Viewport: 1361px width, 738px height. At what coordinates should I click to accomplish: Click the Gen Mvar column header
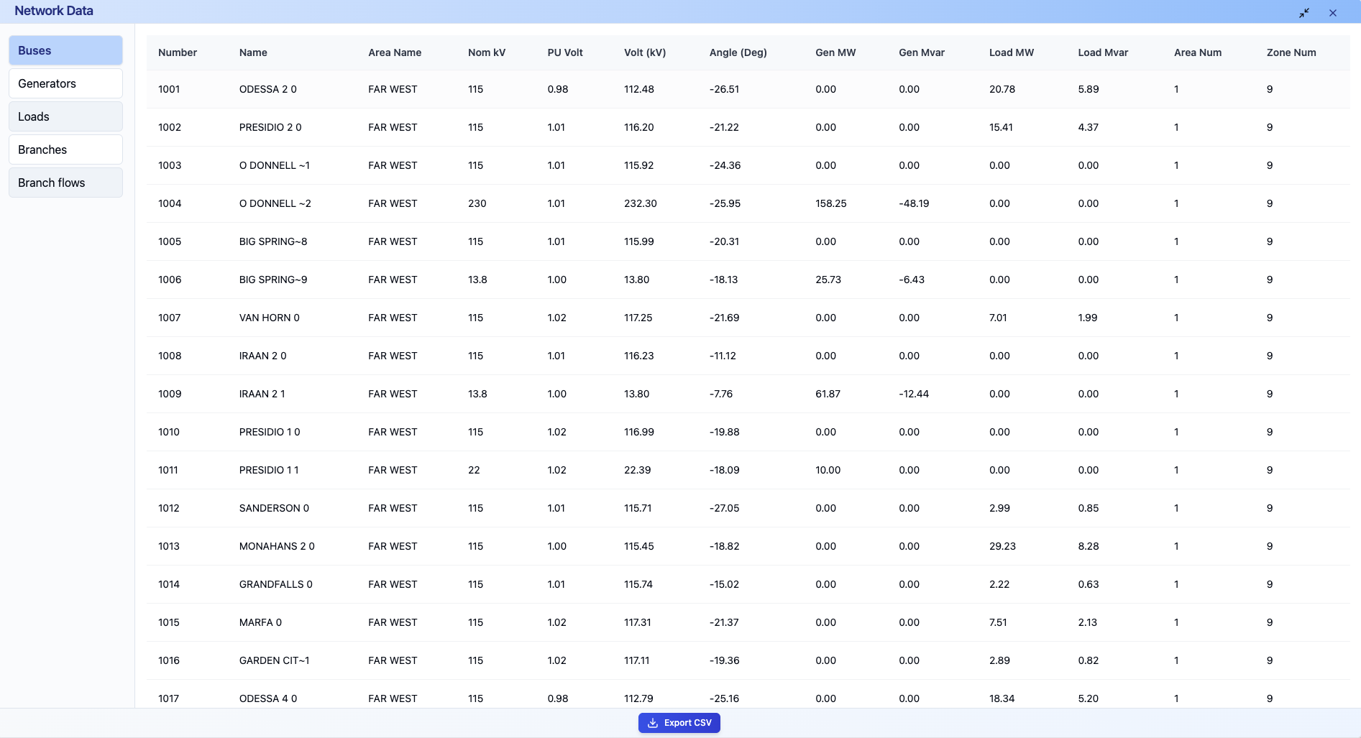tap(922, 52)
